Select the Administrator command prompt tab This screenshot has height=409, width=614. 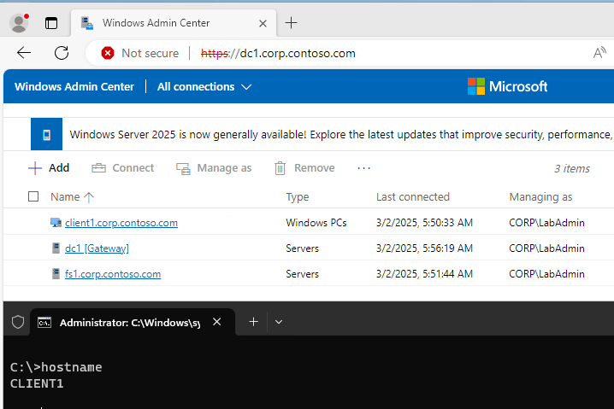pos(128,322)
